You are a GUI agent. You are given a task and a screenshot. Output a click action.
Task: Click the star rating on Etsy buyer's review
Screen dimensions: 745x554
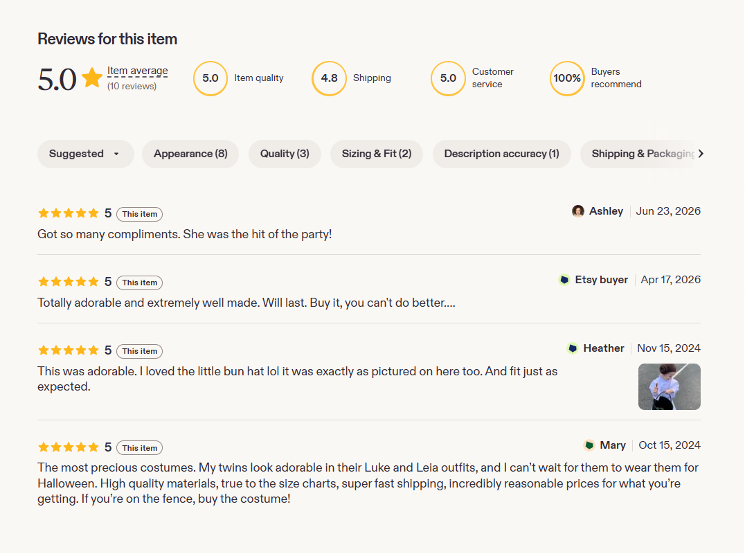coord(69,282)
